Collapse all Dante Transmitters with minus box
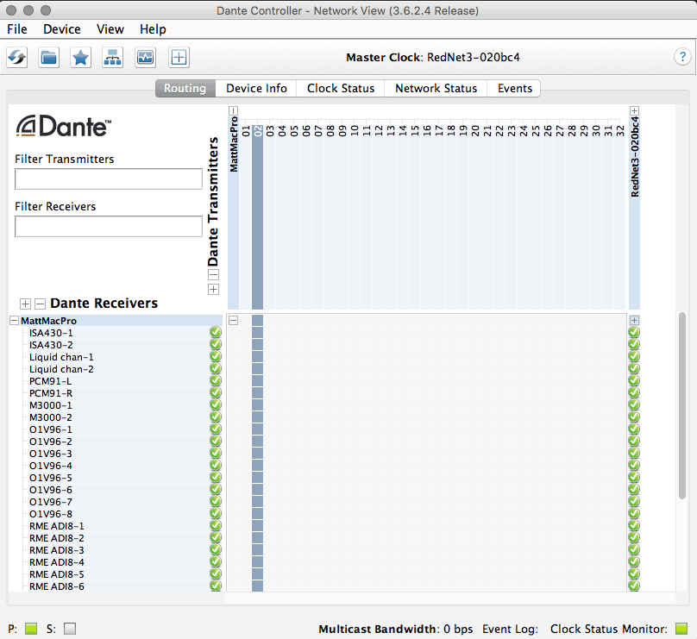 213,274
